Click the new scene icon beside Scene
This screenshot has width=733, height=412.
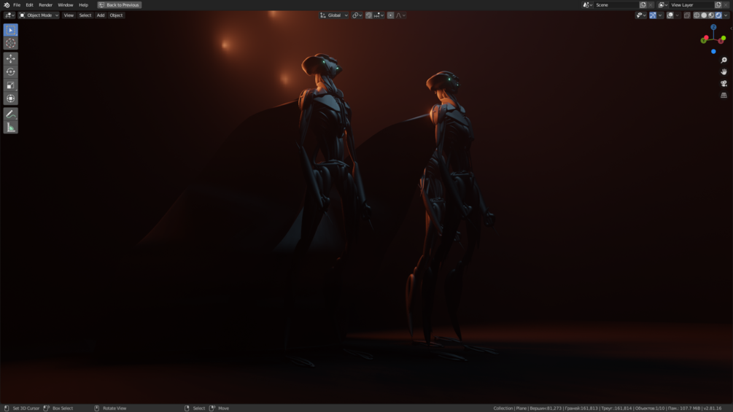click(643, 4)
